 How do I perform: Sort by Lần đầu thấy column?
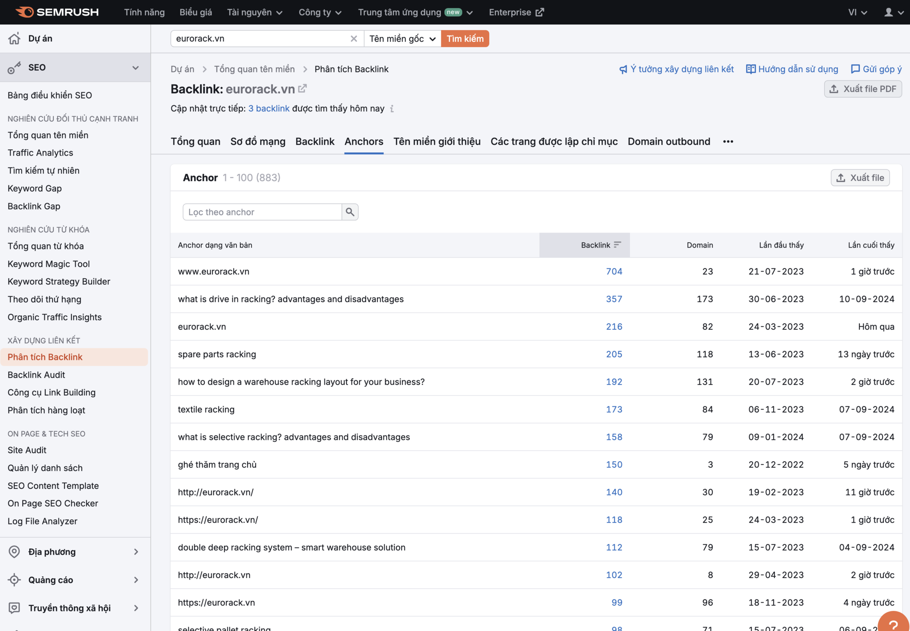[x=781, y=245]
